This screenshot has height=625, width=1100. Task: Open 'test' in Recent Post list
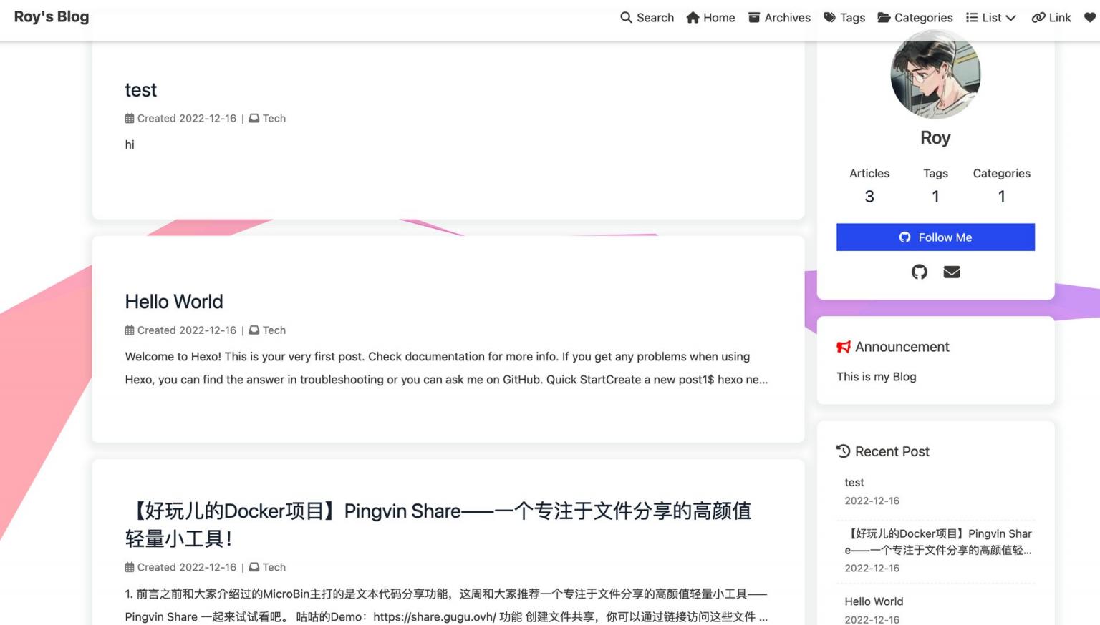click(854, 483)
